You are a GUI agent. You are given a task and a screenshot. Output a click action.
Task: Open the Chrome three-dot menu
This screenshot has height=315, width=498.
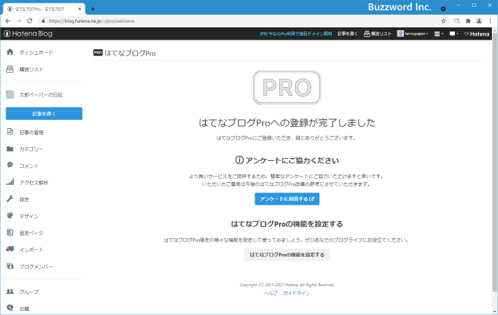point(490,21)
